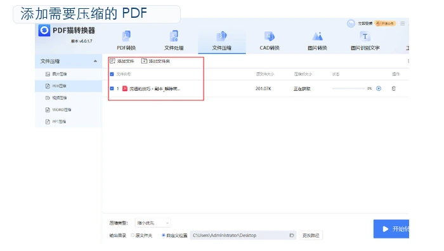Open the 图片转换 tab
The image size is (444, 251).
(317, 41)
